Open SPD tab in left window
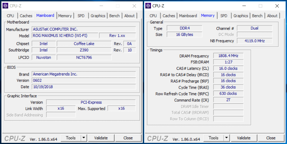 click(81, 16)
